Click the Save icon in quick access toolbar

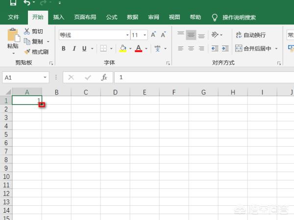click(x=13, y=3)
